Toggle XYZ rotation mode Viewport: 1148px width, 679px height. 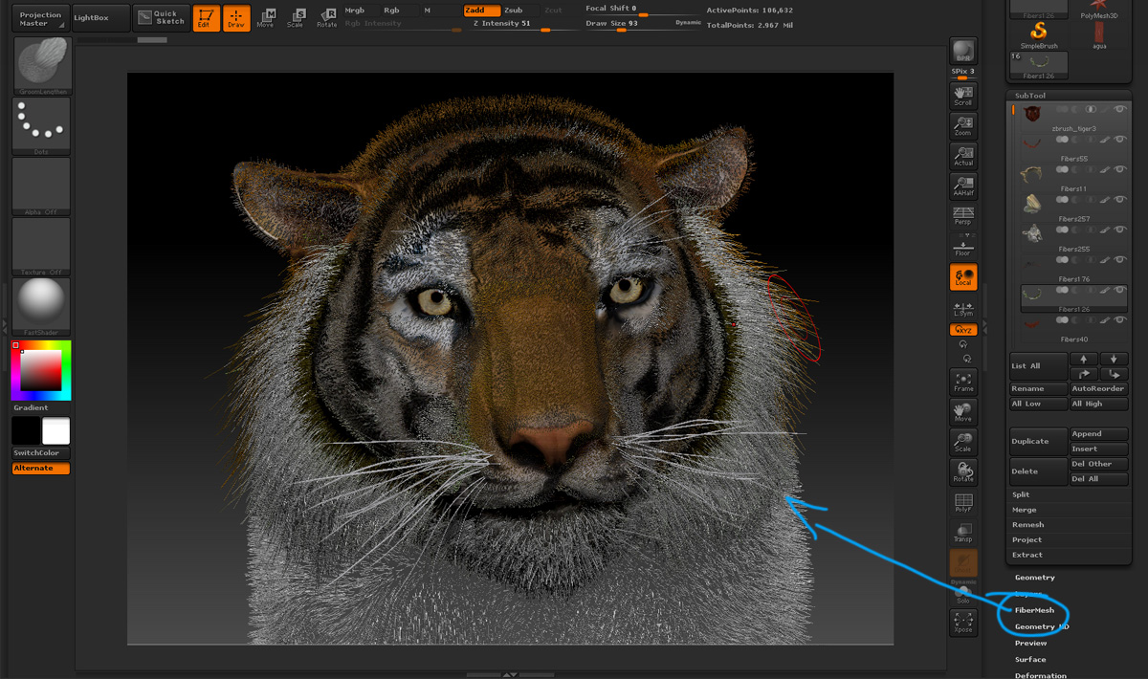pos(963,330)
